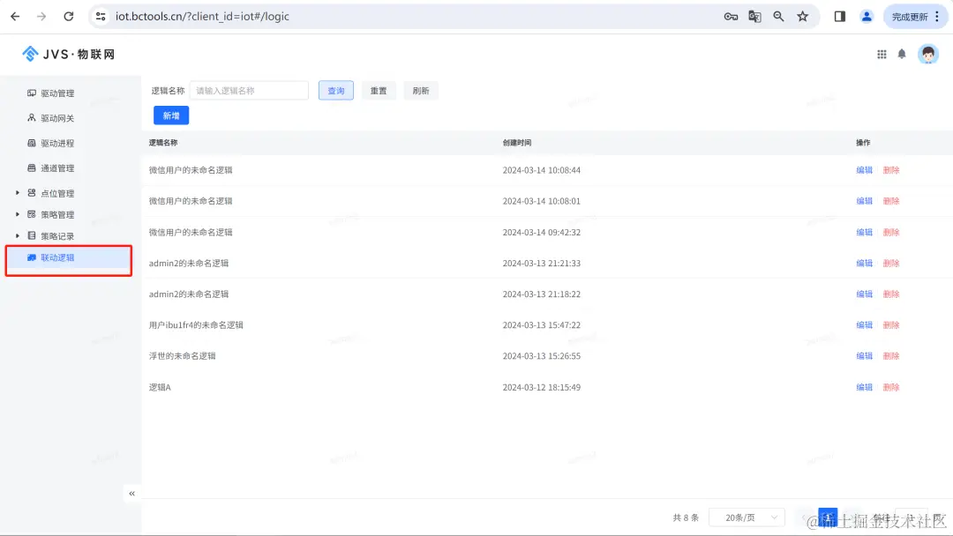Open notifications via the bell icon
The height and width of the screenshot is (536, 953).
(902, 54)
